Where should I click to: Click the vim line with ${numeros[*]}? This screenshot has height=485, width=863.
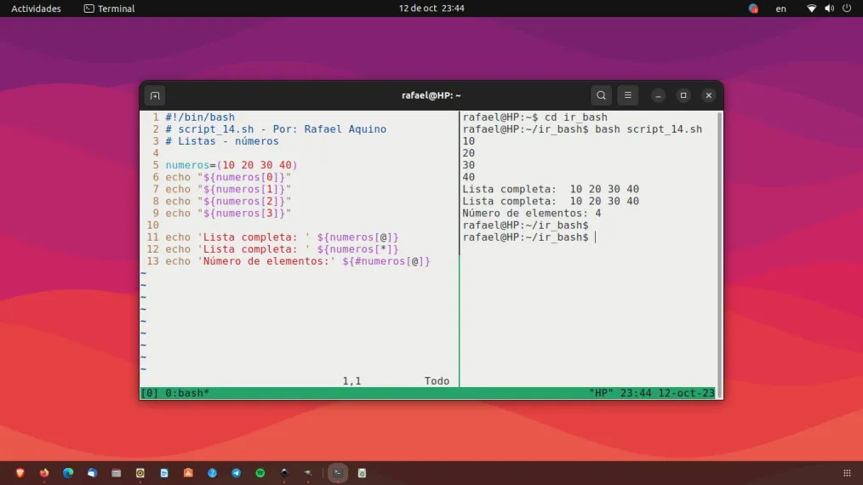(x=282, y=249)
